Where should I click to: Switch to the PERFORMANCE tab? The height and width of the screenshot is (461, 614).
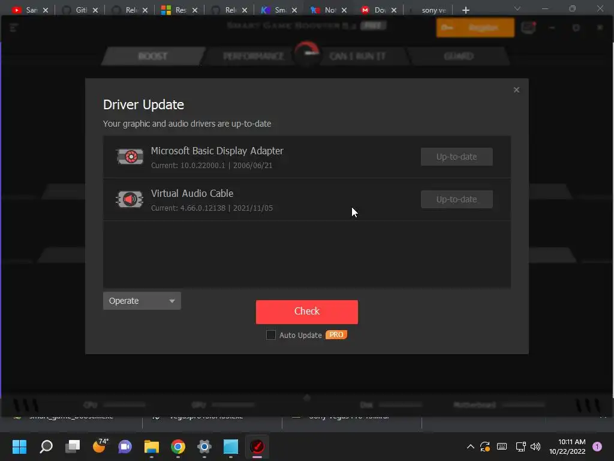pyautogui.click(x=254, y=56)
